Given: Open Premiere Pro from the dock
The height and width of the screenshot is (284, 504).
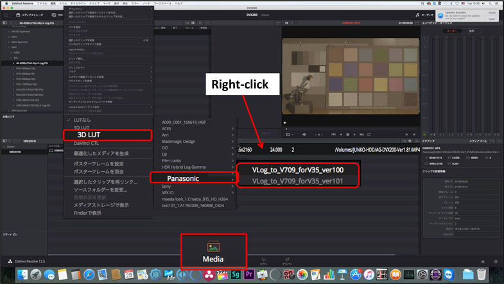Looking at the screenshot, I should pyautogui.click(x=248, y=274).
